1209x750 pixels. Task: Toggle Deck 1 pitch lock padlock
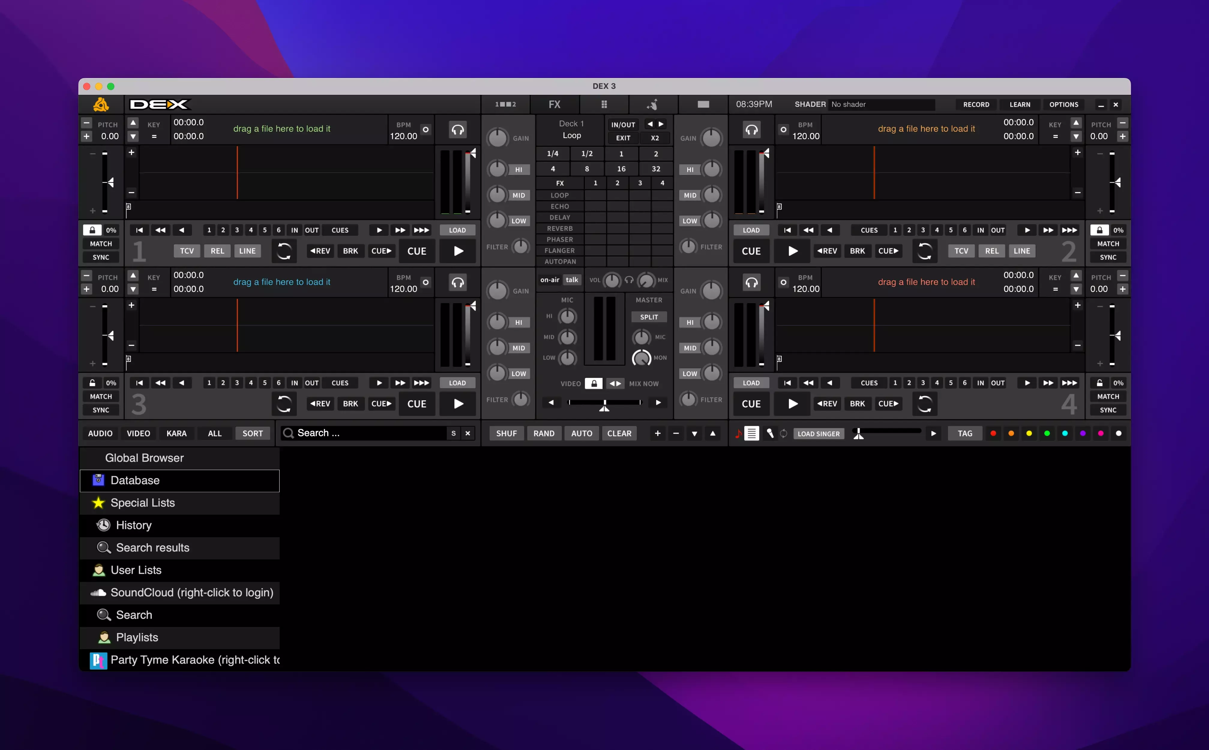(92, 230)
